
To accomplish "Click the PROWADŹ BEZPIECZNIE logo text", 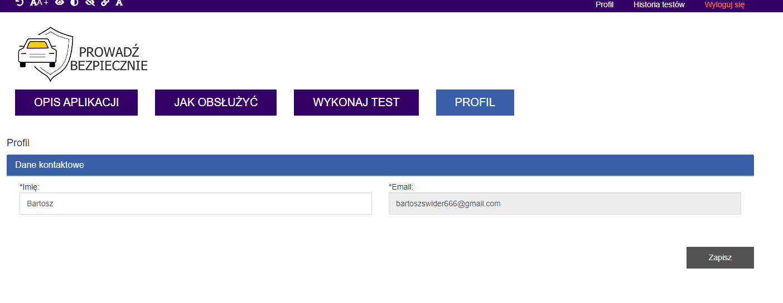I will (109, 59).
